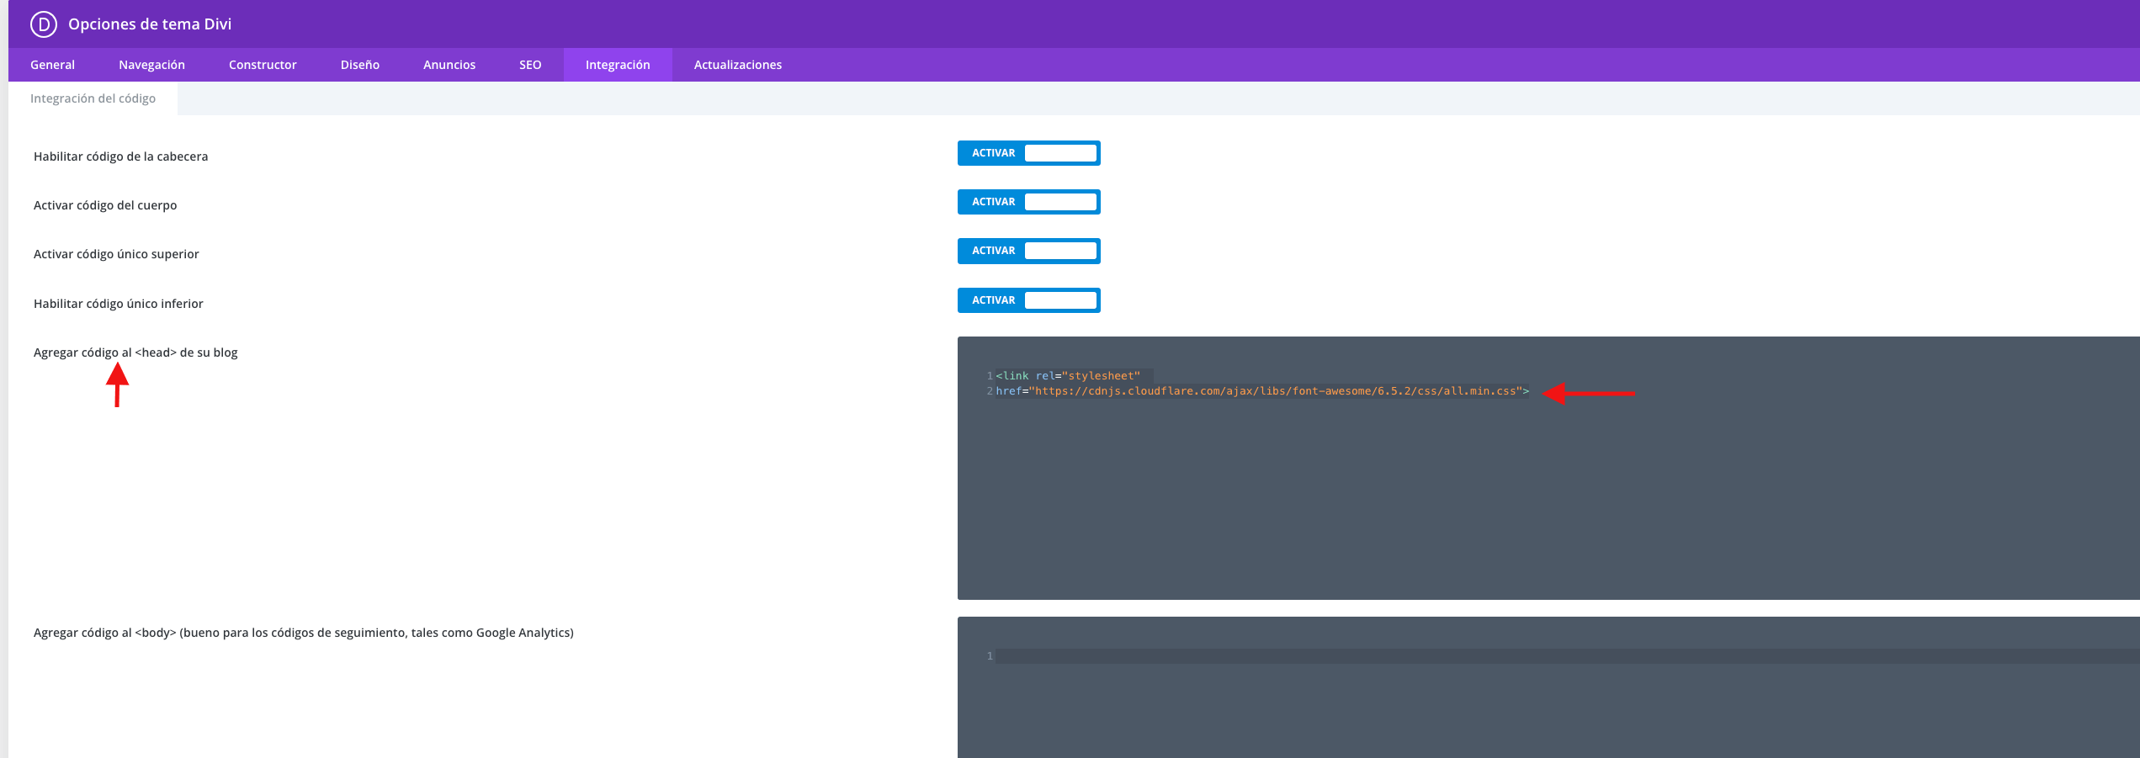Open the General tab

[x=52, y=65]
